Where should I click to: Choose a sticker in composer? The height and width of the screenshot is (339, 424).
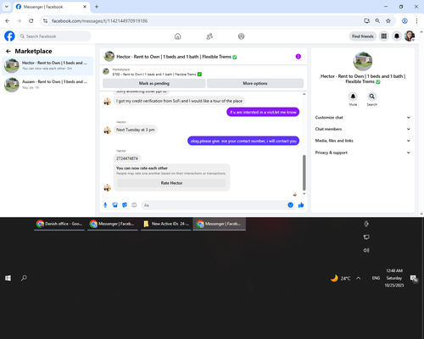click(x=125, y=205)
